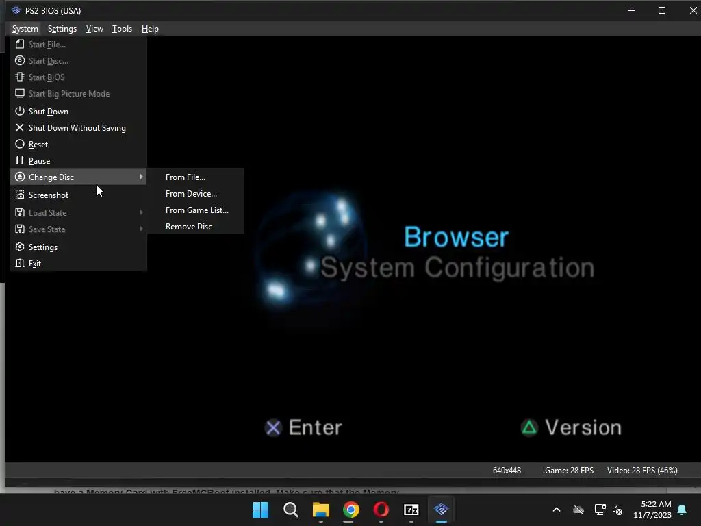
Task: Open notification bell in system tray
Action: click(x=683, y=510)
